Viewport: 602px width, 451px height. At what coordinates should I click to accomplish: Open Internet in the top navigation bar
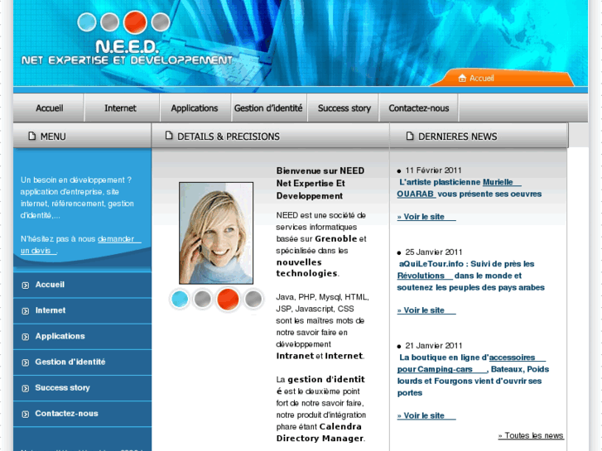120,108
